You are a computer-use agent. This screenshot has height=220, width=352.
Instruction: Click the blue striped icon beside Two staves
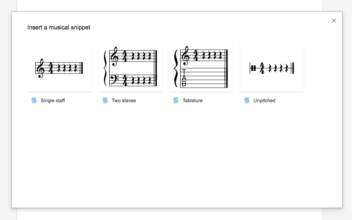click(105, 100)
